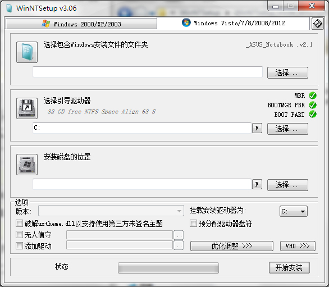Close the WinNTSetup window
Image resolution: width=329 pixels, height=287 pixels.
click(x=312, y=6)
